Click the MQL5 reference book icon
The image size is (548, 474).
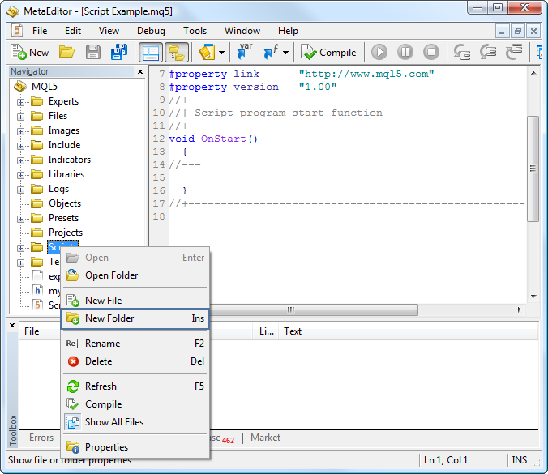click(x=207, y=53)
